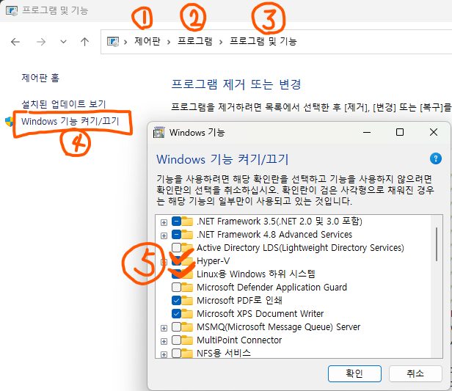Screen dimensions: 452x391
Task: Open 설치된 업데이트 보기 link
Action: tap(64, 104)
